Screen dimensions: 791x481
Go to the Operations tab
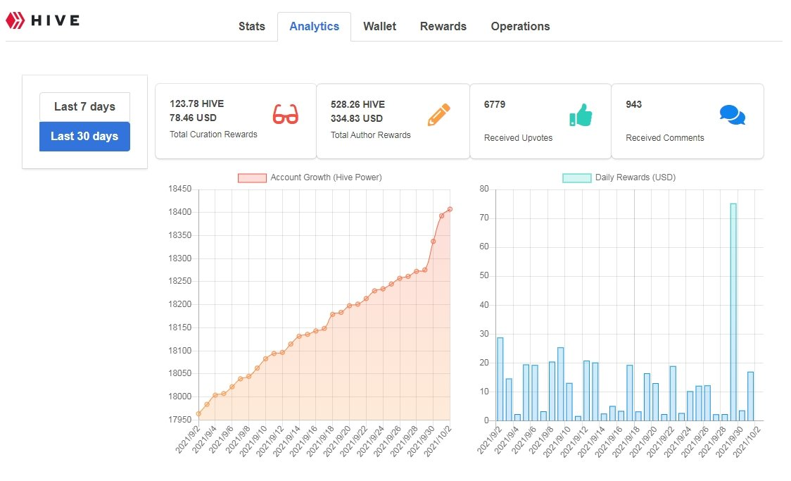pyautogui.click(x=520, y=26)
